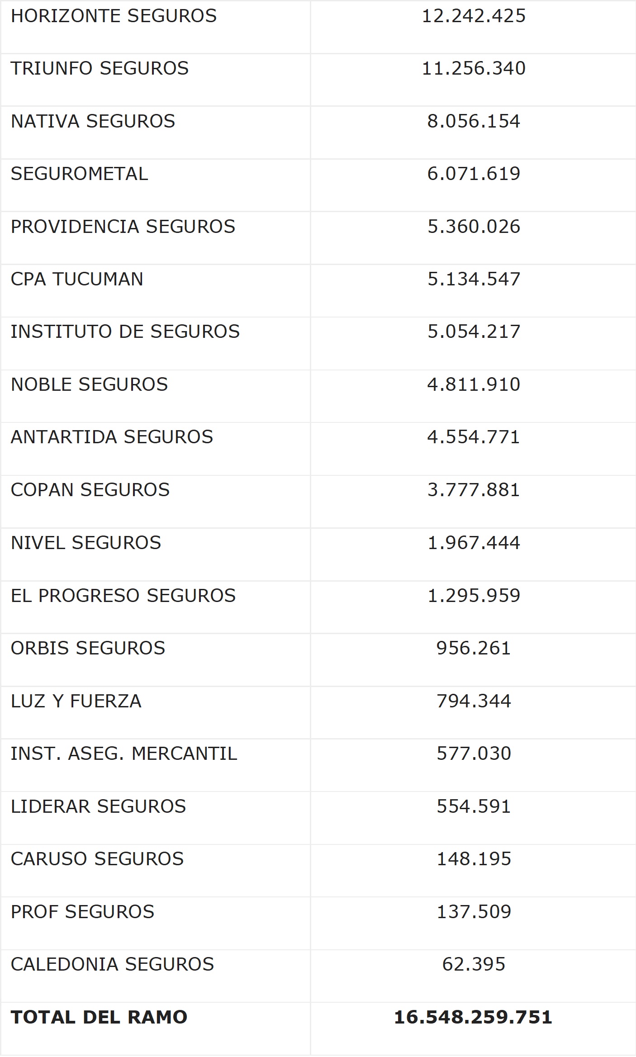Viewport: 636px width, 1057px height.
Task: Select the CPA TUCUMAN value 5.134.547
Action: click(474, 279)
